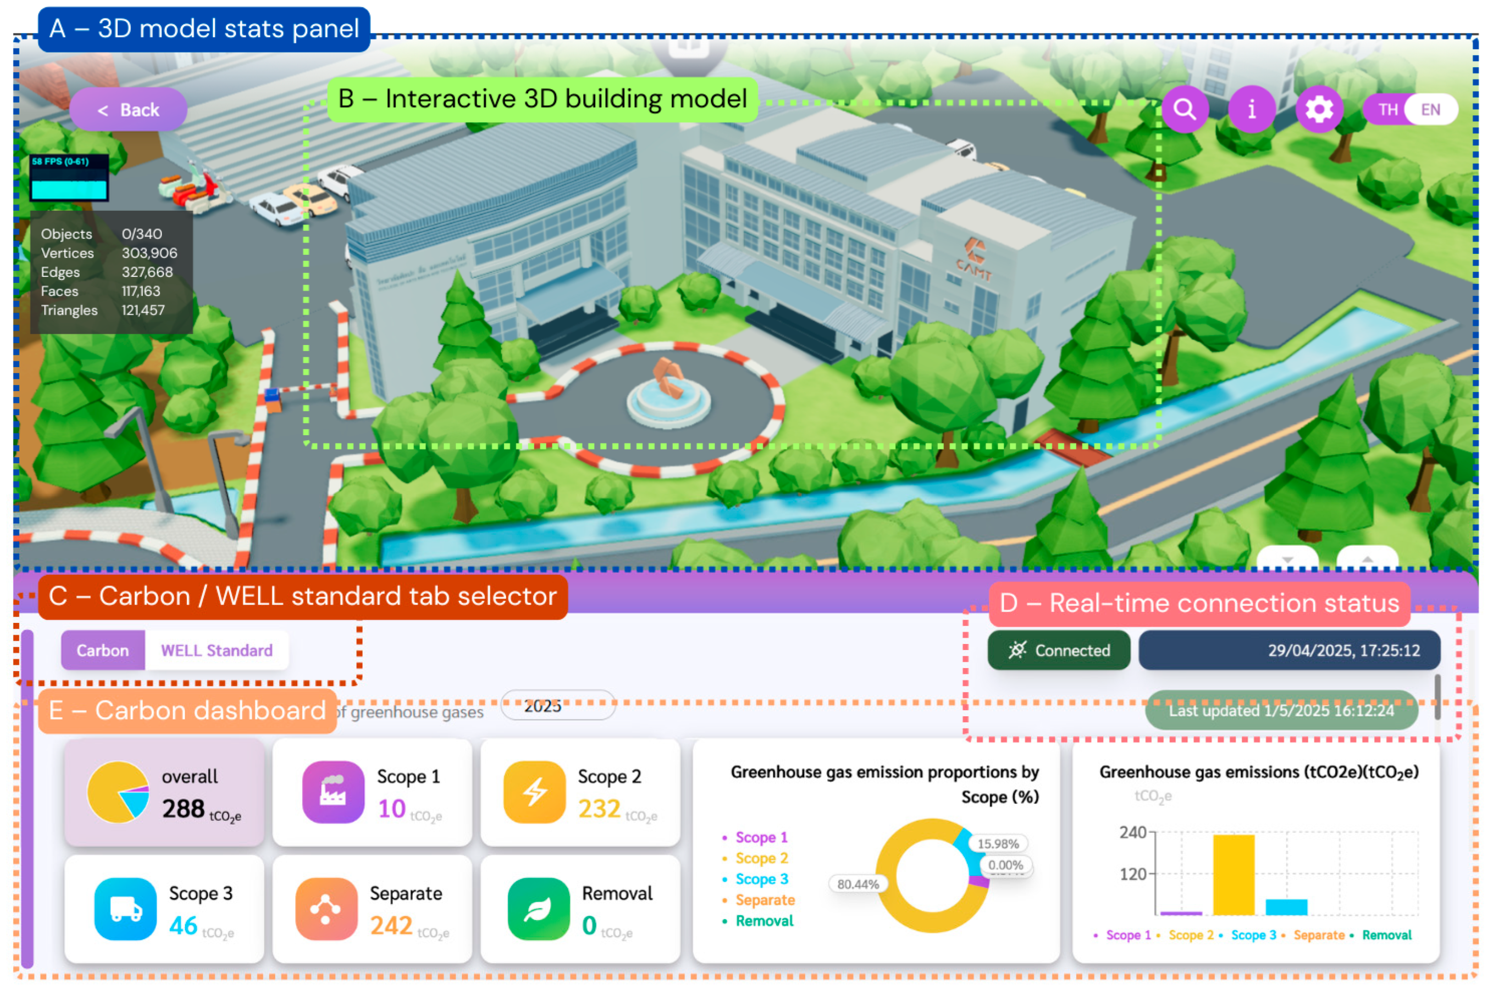
Task: Go back with the Back button
Action: click(128, 110)
